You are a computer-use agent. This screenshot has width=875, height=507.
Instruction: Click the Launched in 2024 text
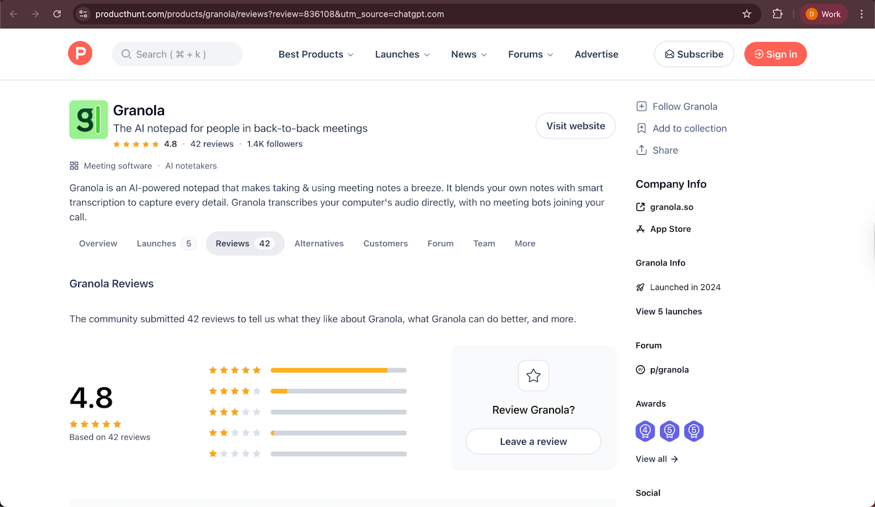pyautogui.click(x=685, y=287)
